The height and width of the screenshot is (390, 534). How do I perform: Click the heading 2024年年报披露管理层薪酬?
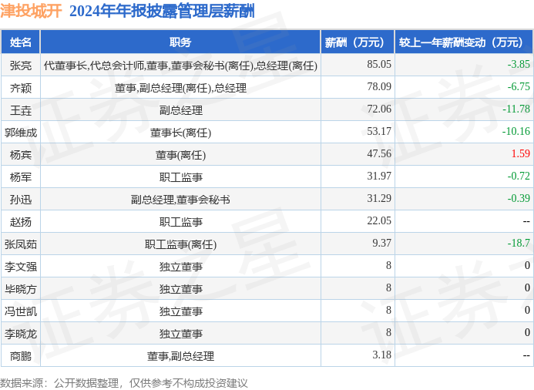pos(162,12)
